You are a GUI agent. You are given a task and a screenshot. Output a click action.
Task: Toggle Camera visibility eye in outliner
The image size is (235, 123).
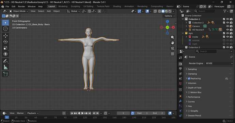228,26
